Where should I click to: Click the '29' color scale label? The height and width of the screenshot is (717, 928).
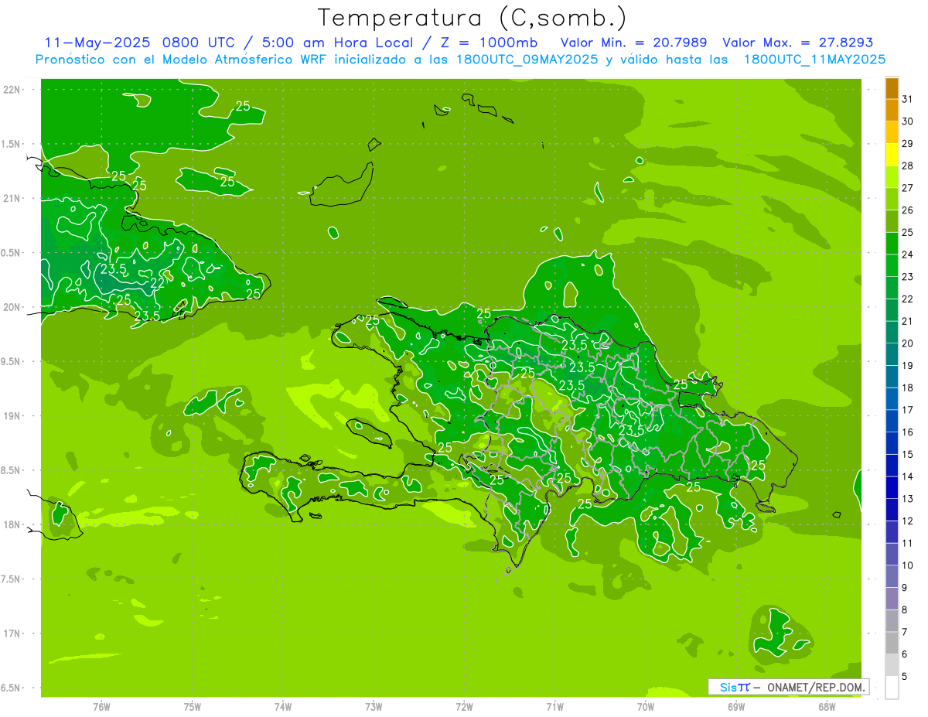pyautogui.click(x=908, y=143)
